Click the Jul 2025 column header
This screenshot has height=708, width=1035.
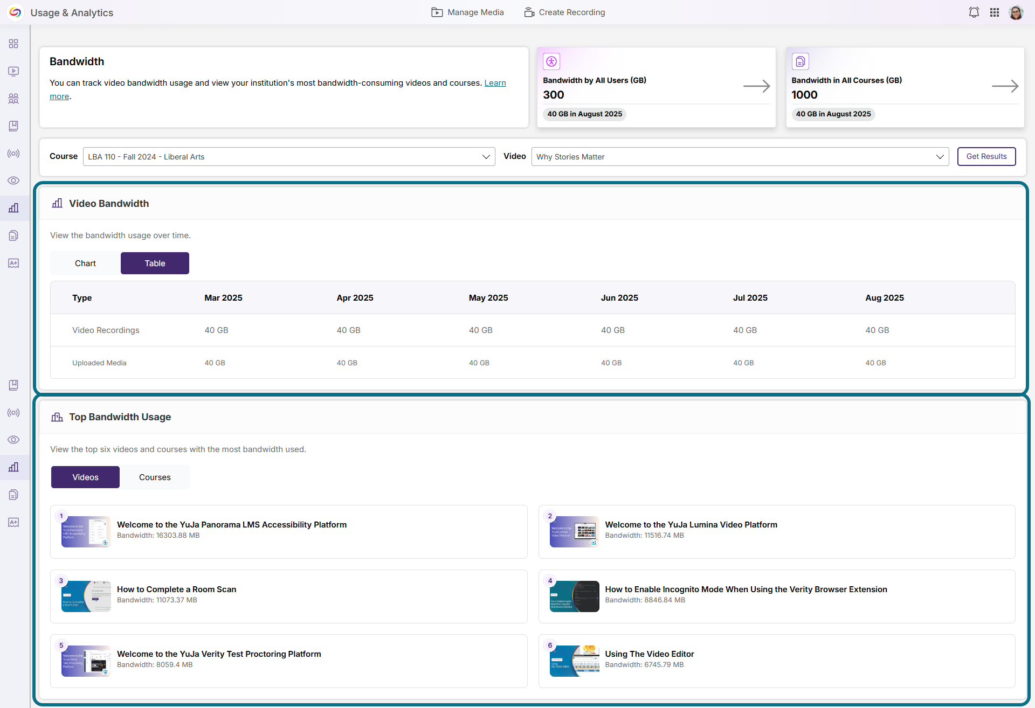(x=750, y=298)
